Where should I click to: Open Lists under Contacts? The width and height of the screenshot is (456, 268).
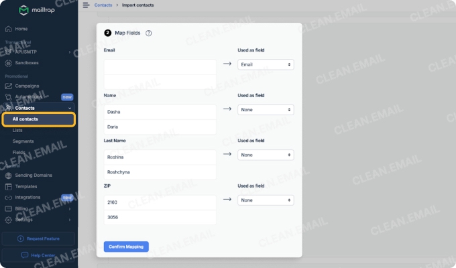coord(17,130)
